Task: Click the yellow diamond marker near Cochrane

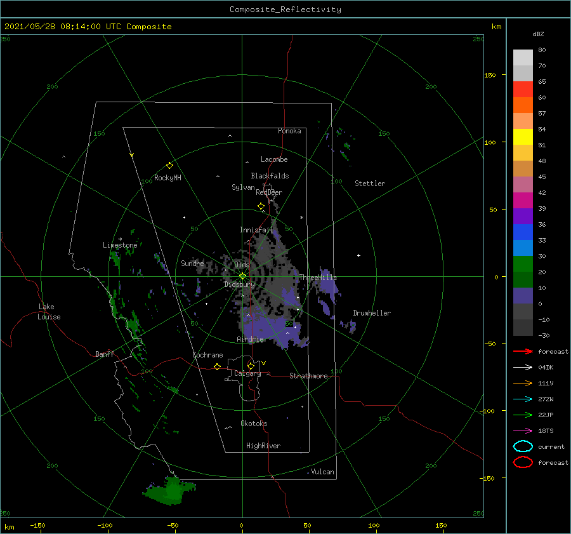Action: coord(218,367)
